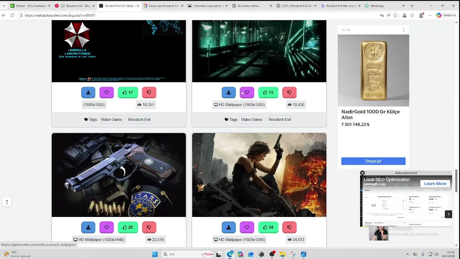Favorite the Umbrella Laboratories wallpaper with heart
The image size is (460, 259).
click(106, 92)
